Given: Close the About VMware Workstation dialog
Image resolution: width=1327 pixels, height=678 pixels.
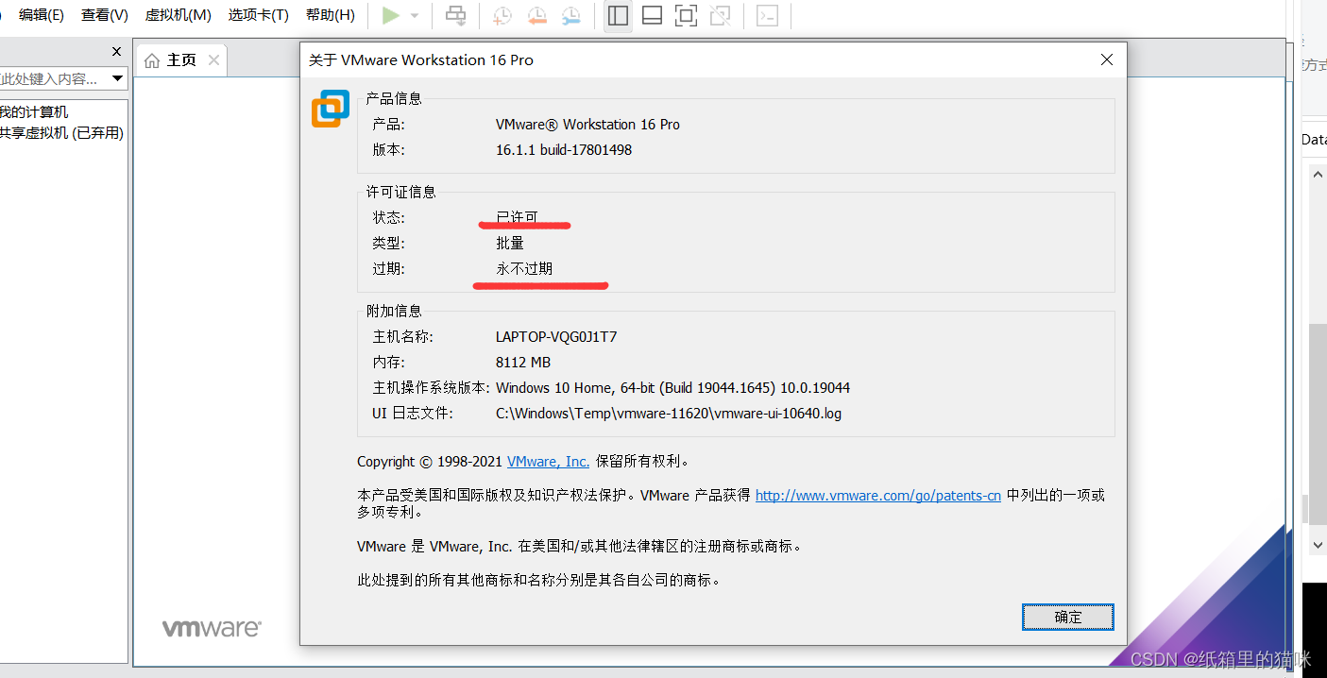Looking at the screenshot, I should point(1107,59).
